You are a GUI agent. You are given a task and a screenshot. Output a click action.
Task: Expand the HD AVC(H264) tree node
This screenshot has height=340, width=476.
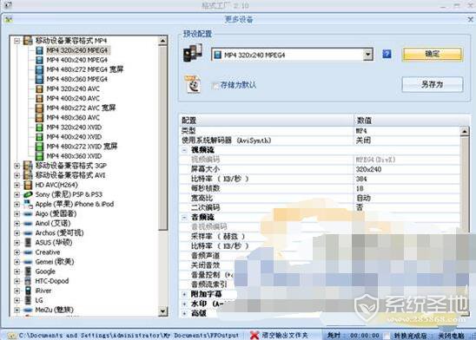(17, 185)
